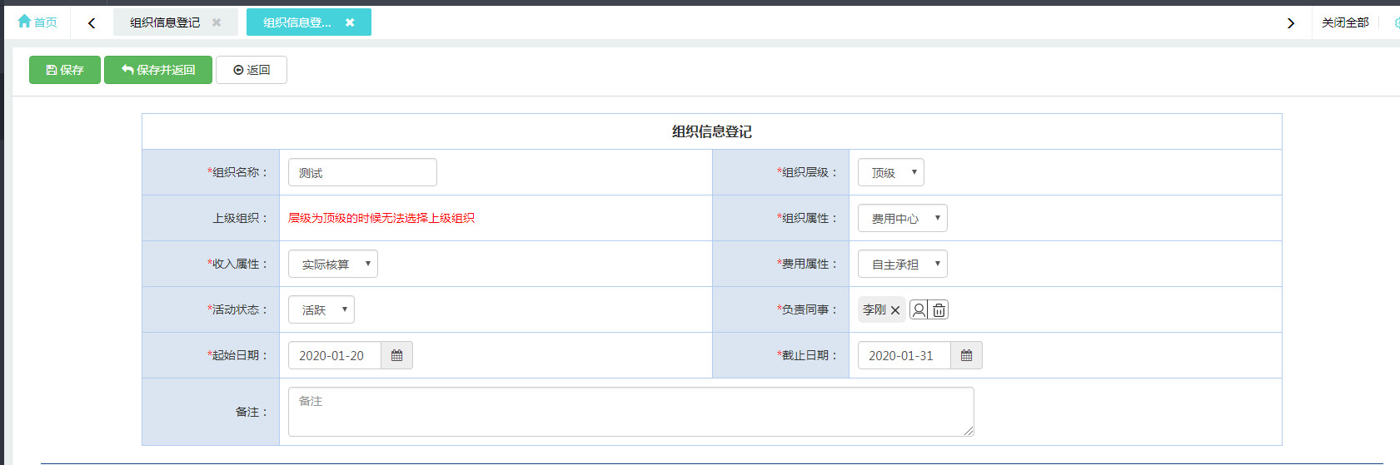Click the green 保存 button
The image size is (1400, 465).
tap(65, 70)
